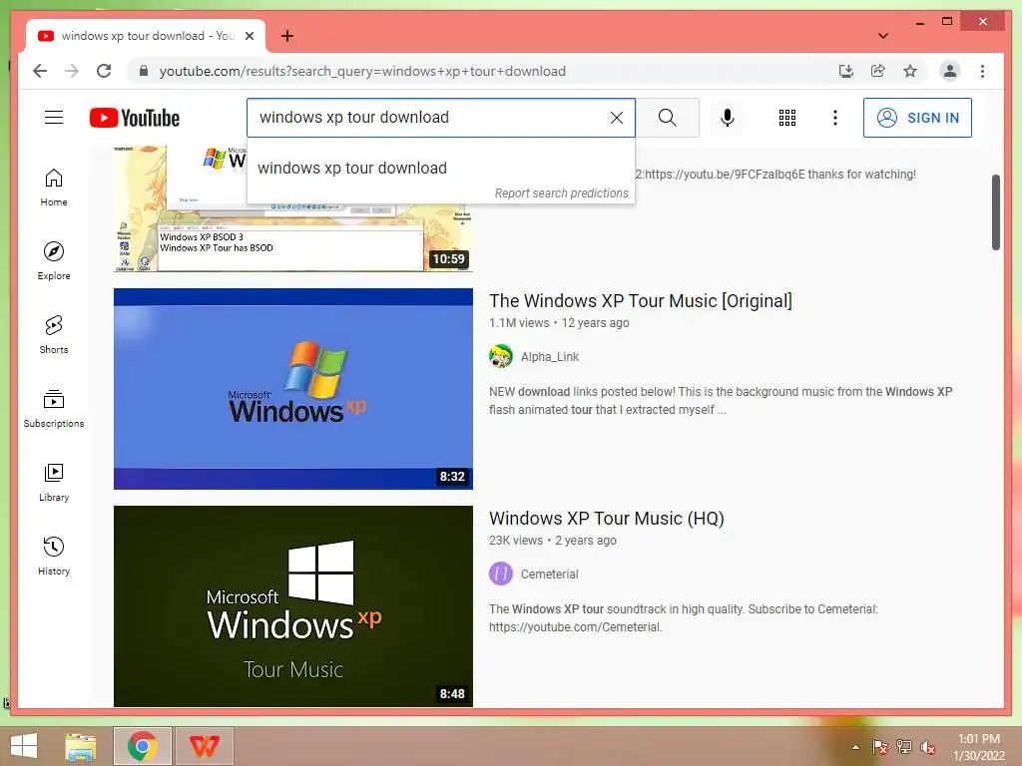Open File Explorer from the taskbar
The height and width of the screenshot is (766, 1022).
click(81, 746)
